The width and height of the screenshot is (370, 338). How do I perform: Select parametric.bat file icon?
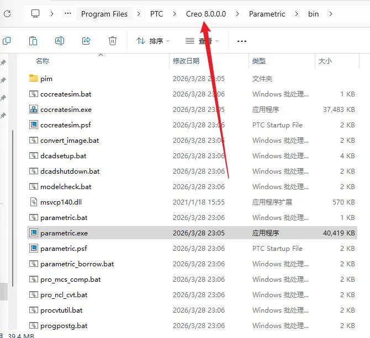[x=34, y=217]
